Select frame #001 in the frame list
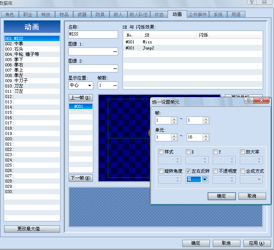274x250 pixels. click(80, 106)
